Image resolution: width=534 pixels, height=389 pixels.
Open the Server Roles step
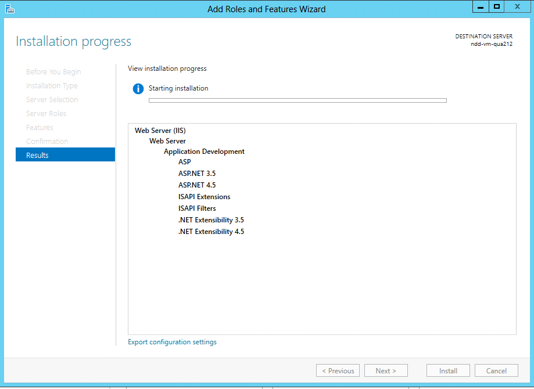point(46,114)
